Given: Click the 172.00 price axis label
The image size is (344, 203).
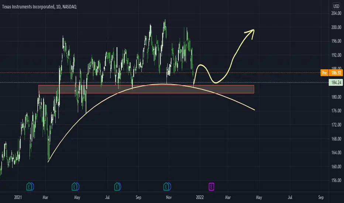Looking at the screenshot, I should pos(336,125).
